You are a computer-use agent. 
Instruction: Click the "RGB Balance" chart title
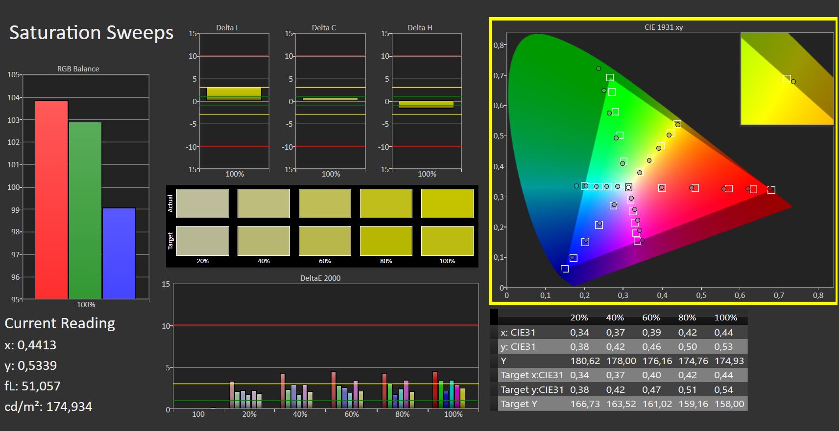[x=78, y=69]
